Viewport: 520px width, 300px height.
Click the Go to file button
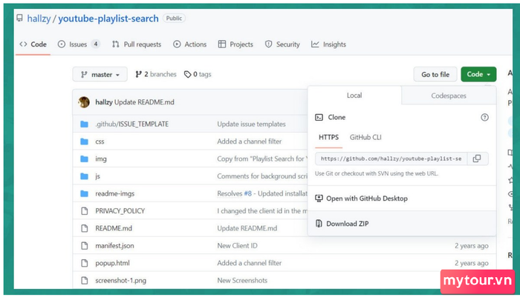[435, 74]
